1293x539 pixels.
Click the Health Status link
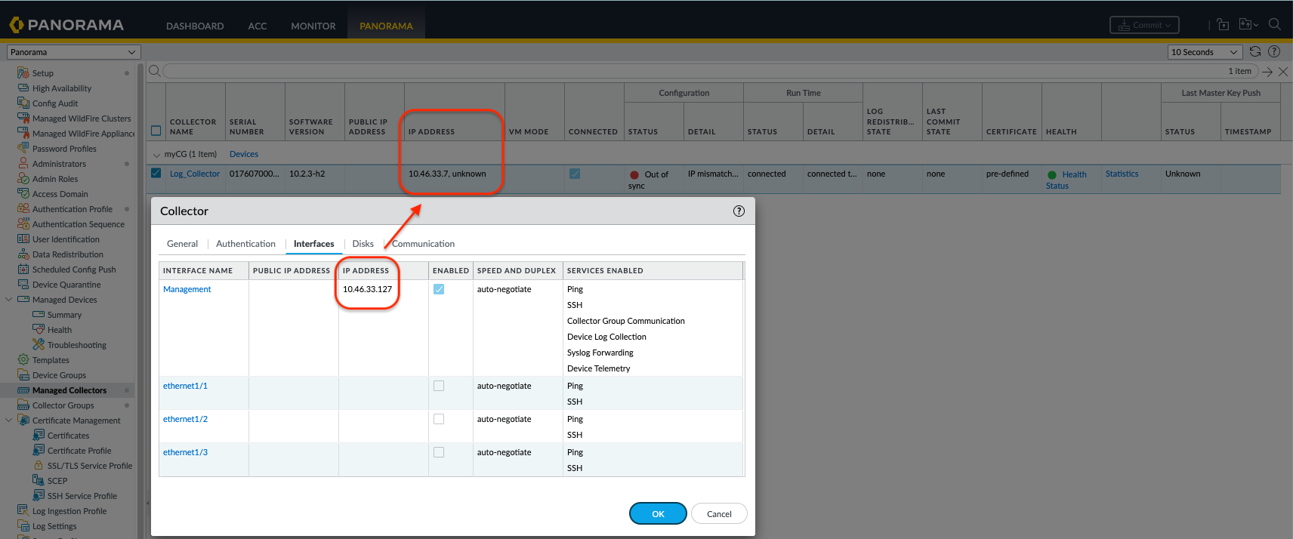(1066, 180)
